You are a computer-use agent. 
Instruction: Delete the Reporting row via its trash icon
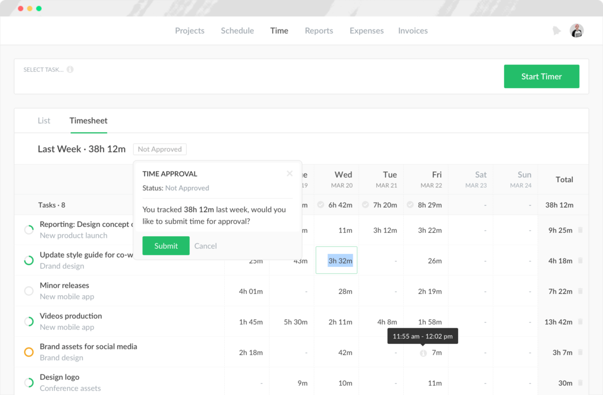581,230
